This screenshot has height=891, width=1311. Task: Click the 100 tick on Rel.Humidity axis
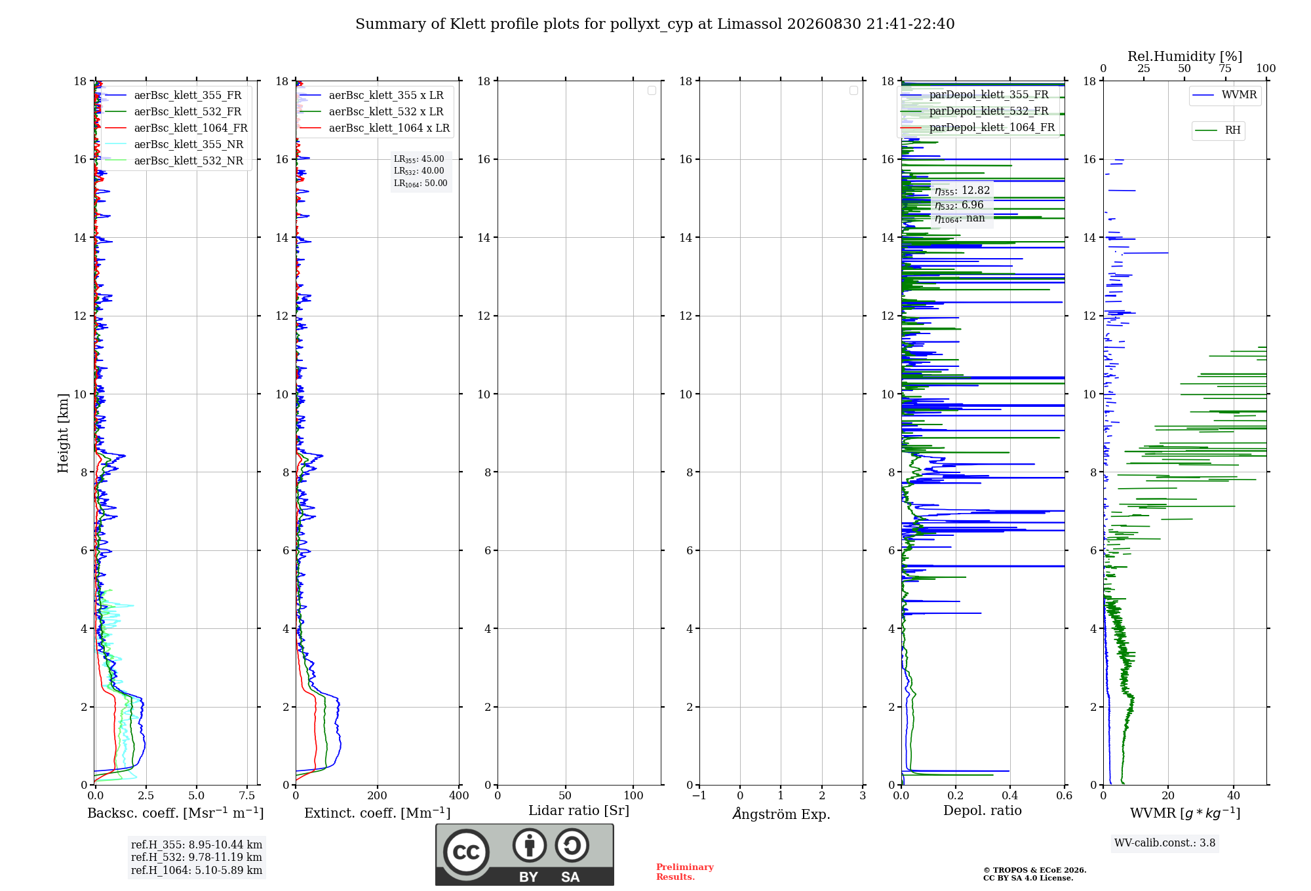click(1266, 69)
